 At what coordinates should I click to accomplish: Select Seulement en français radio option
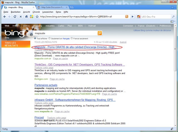point(50,38)
